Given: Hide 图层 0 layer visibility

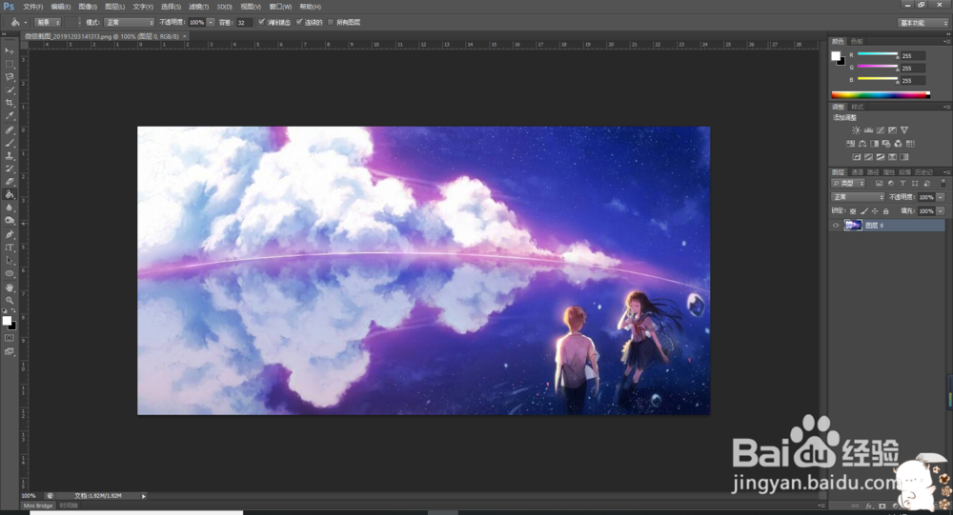Looking at the screenshot, I should (836, 226).
